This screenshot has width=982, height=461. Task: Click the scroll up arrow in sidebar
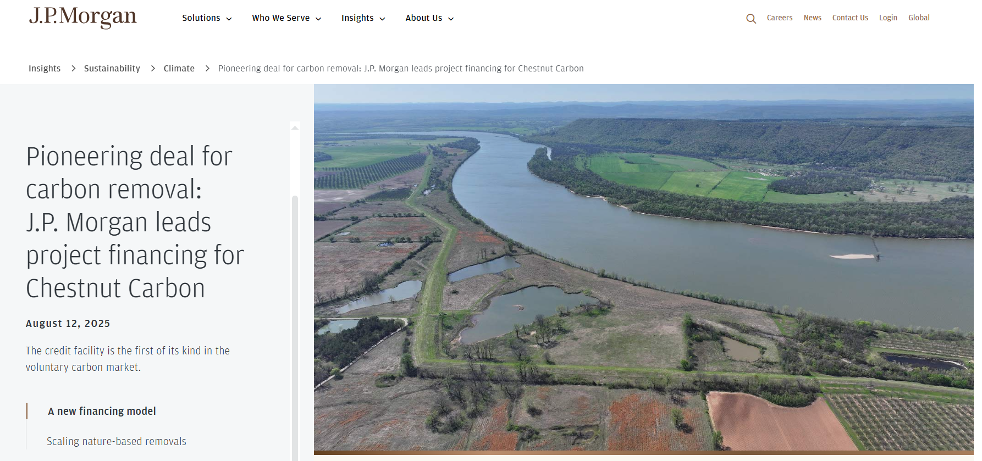click(295, 127)
